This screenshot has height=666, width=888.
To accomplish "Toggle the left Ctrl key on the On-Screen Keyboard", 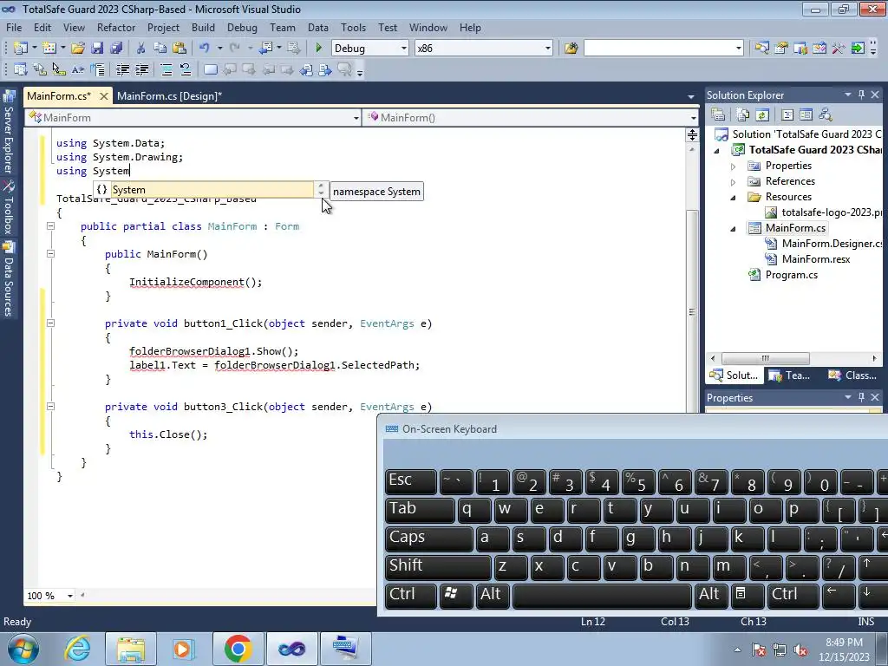I will coord(410,595).
